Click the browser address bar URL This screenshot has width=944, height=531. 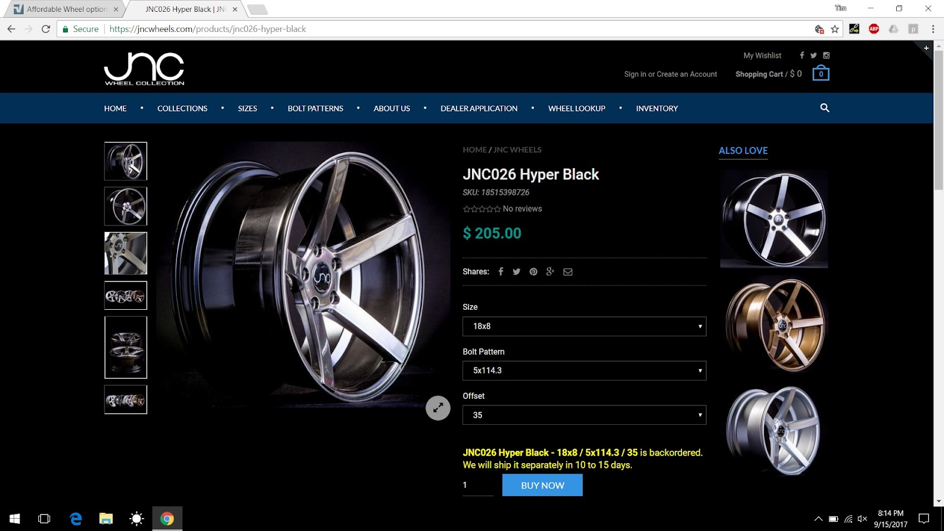(x=208, y=29)
